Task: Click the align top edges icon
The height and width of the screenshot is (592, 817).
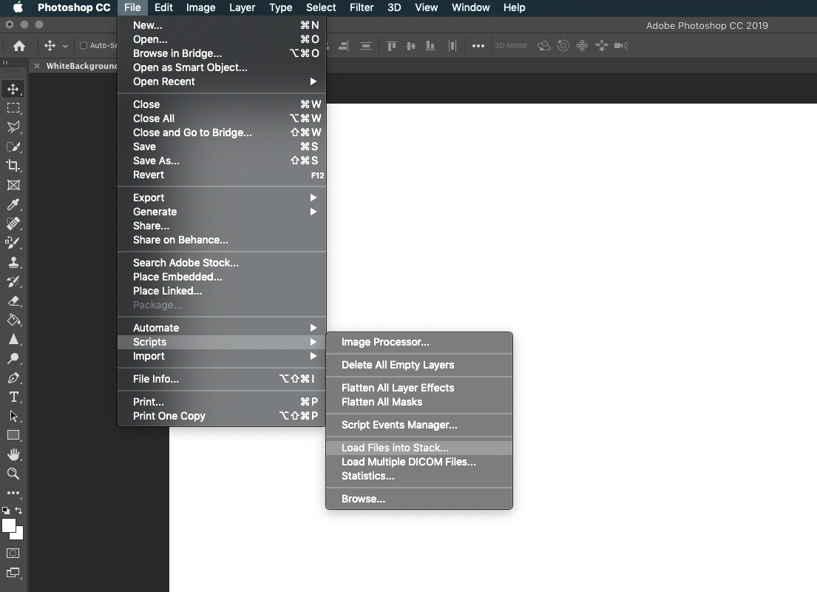Action: coord(392,46)
